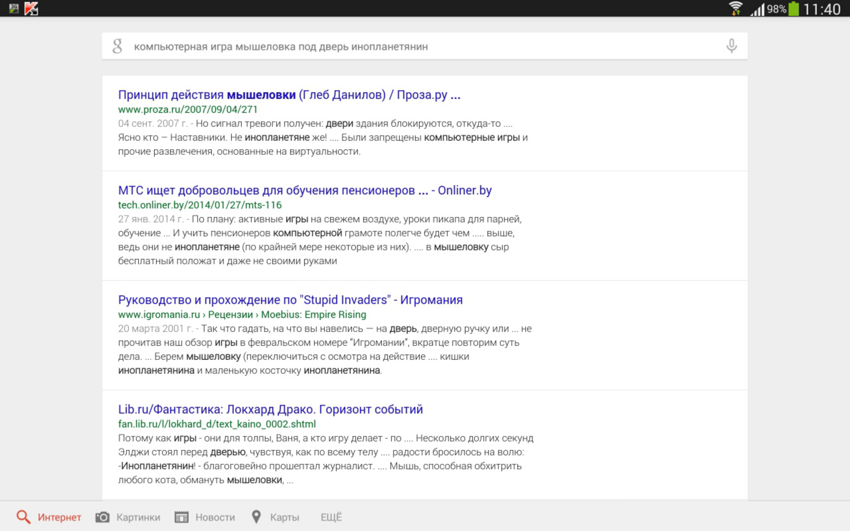Open Kaspersky notification icon in status bar
This screenshot has width=850, height=531.
point(31,8)
